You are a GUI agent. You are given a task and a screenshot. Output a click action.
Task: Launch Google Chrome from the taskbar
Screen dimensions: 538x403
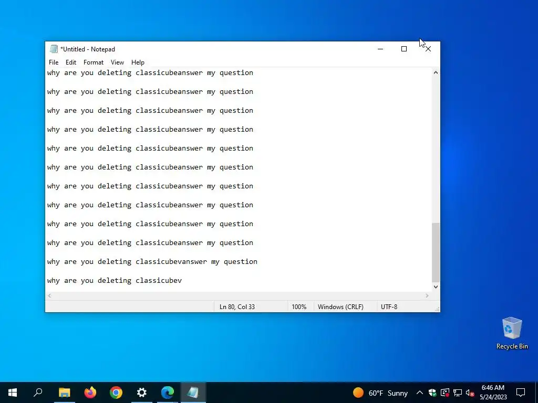tap(116, 393)
